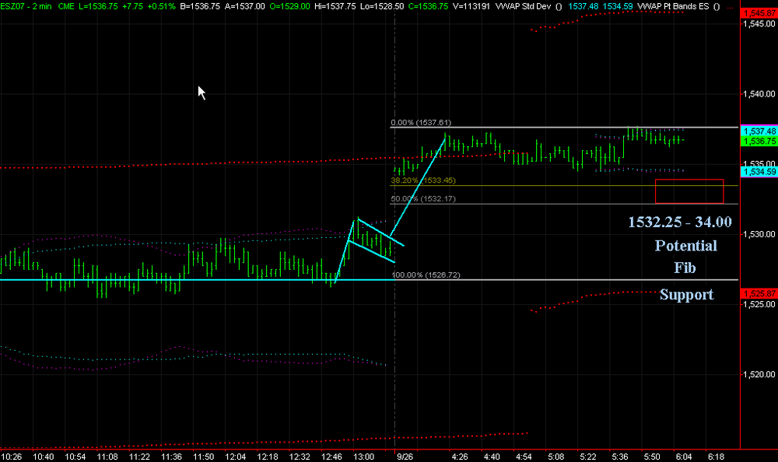Select the "6:18" time axis label
The image size is (778, 462).
(716, 457)
